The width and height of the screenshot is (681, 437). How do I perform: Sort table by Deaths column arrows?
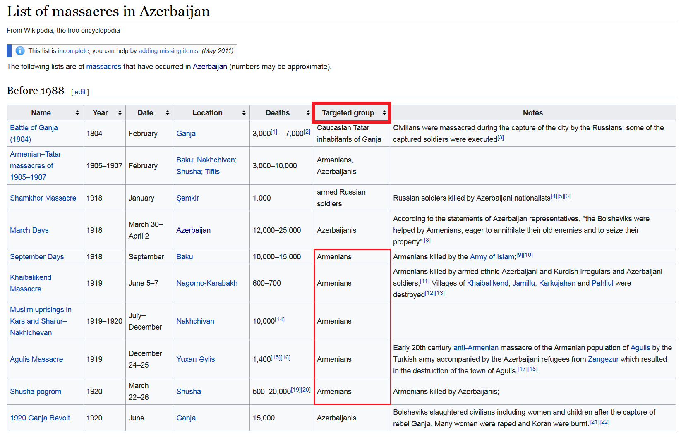pyautogui.click(x=308, y=113)
